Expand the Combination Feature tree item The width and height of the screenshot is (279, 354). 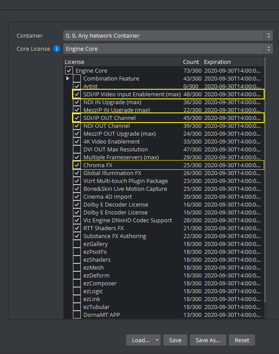point(68,79)
